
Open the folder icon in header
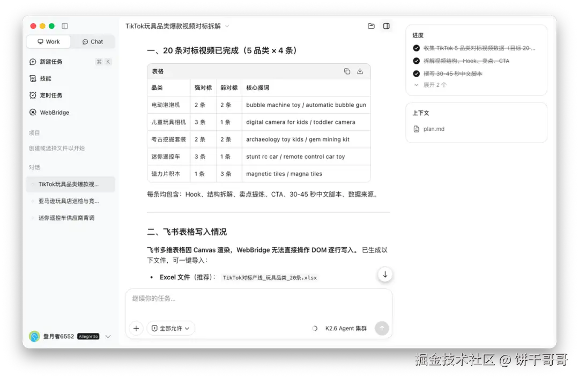(371, 26)
